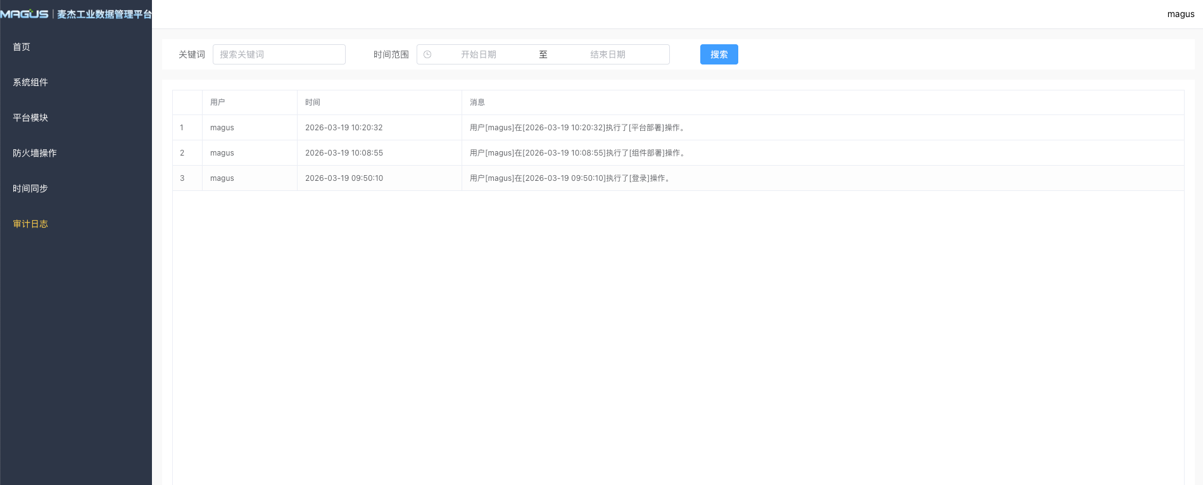This screenshot has height=485, width=1203.
Task: Click the clock icon in date range
Action: (427, 54)
